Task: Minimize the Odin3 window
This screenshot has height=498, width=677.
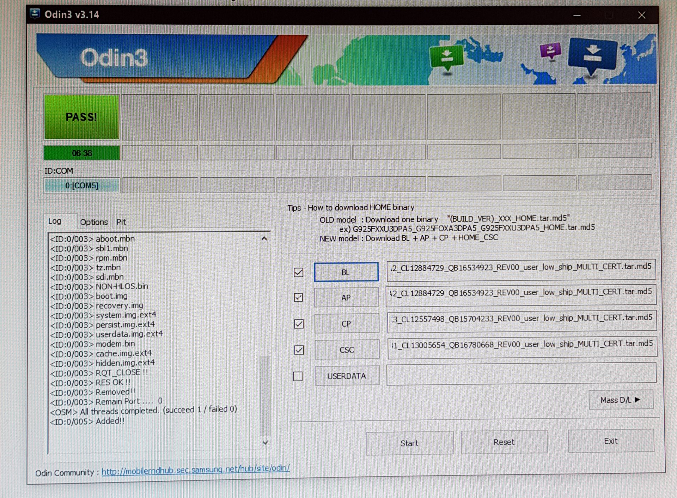Action: pos(577,15)
